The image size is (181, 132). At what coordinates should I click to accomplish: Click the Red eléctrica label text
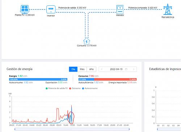(168, 17)
